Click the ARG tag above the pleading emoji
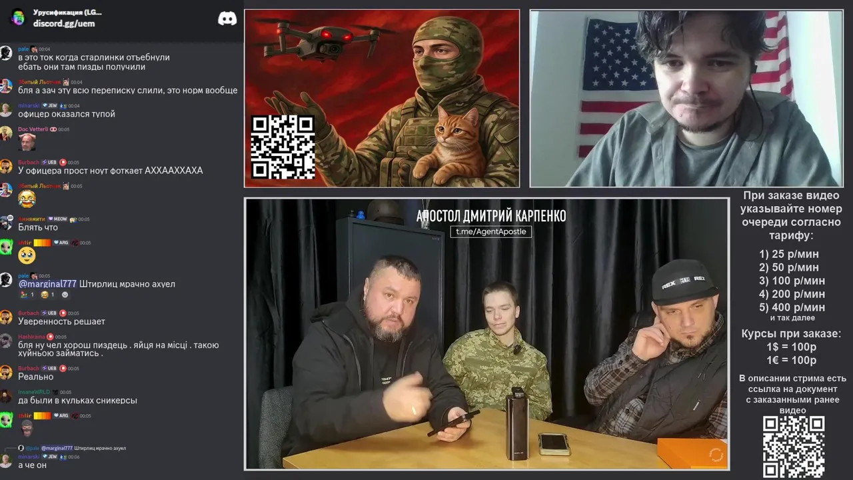This screenshot has width=853, height=480. pyautogui.click(x=61, y=243)
